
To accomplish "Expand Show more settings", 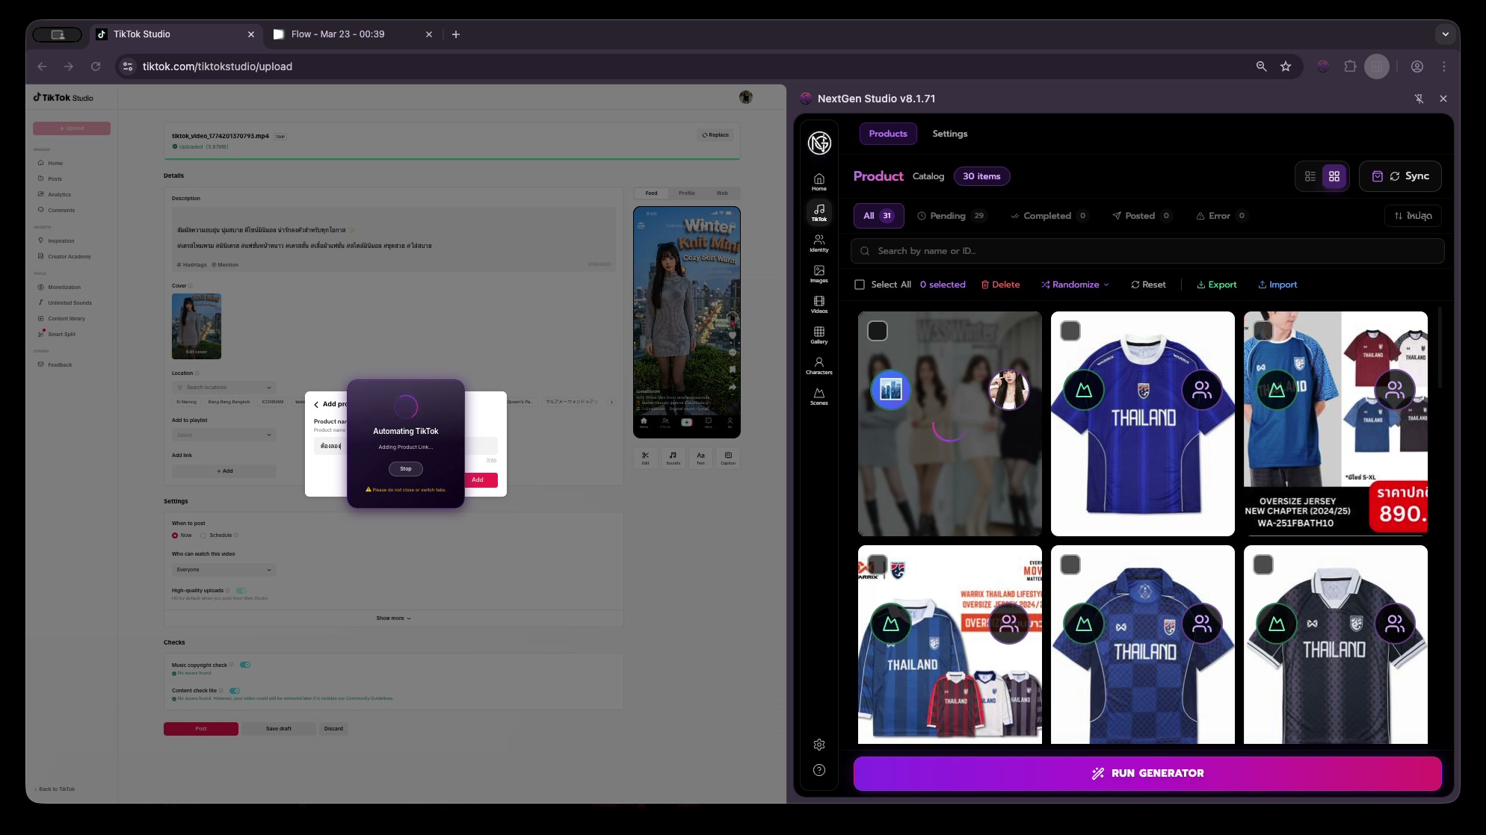I will pos(393,618).
